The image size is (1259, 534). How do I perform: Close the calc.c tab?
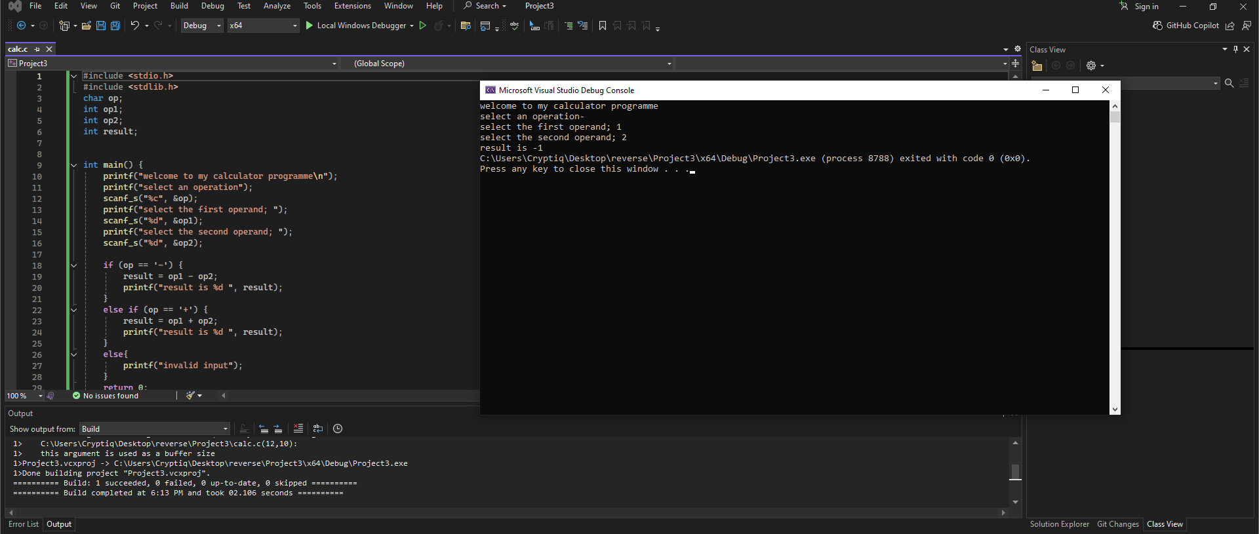coord(49,49)
